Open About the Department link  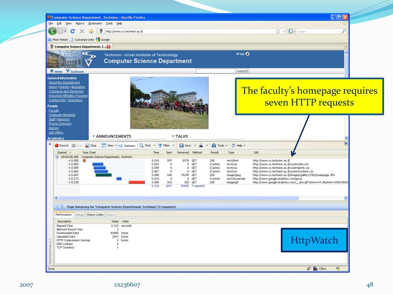[x=64, y=83]
